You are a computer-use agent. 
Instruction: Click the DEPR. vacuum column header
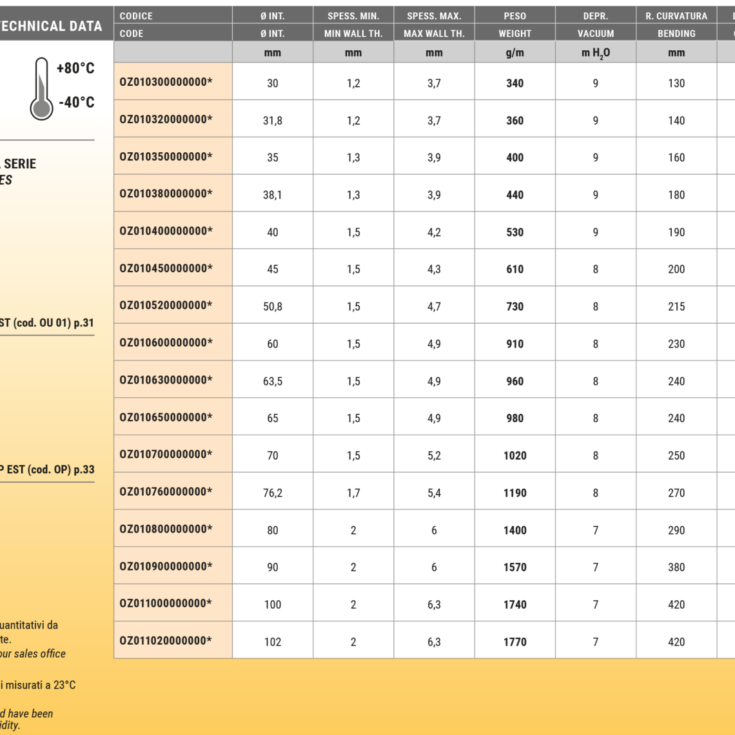(595, 15)
